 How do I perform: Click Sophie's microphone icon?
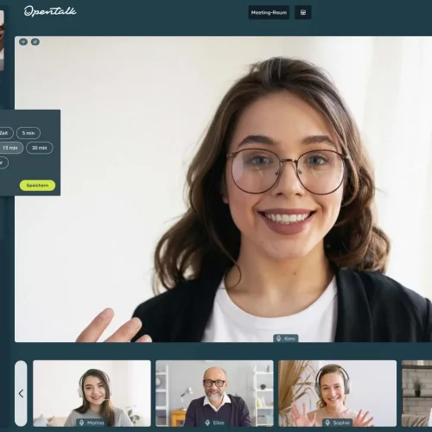(x=327, y=422)
